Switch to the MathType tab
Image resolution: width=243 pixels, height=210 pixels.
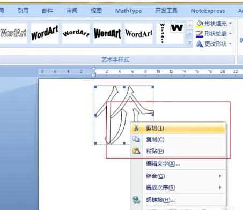(x=129, y=11)
